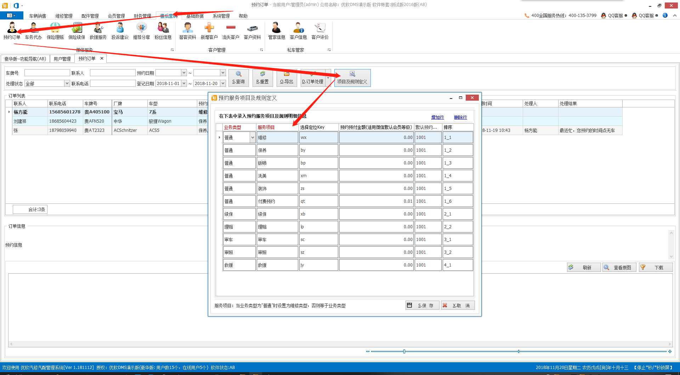Open the 车辆销售 menu tab
The width and height of the screenshot is (680, 375).
[x=38, y=16]
